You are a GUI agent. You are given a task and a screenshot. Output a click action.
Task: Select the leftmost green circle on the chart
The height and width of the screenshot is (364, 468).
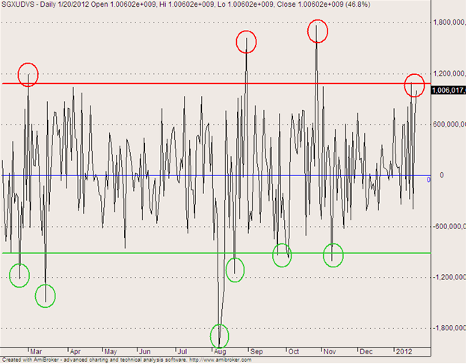[x=19, y=274]
